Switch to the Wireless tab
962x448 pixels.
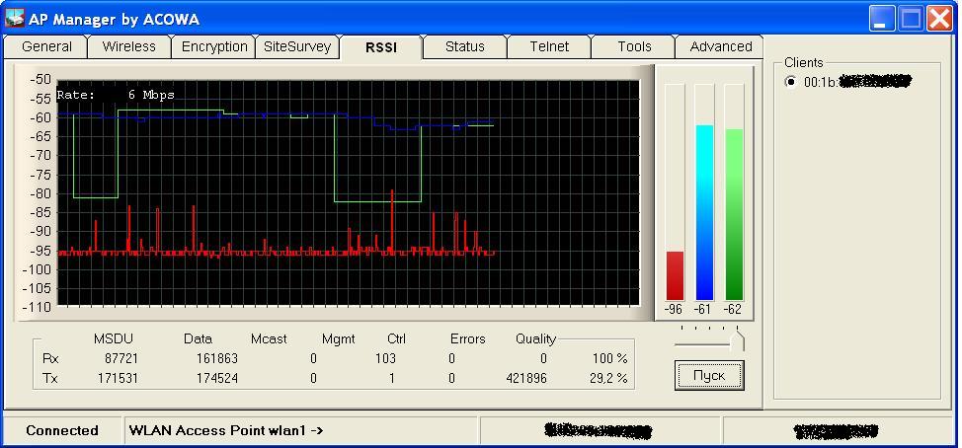click(x=128, y=46)
